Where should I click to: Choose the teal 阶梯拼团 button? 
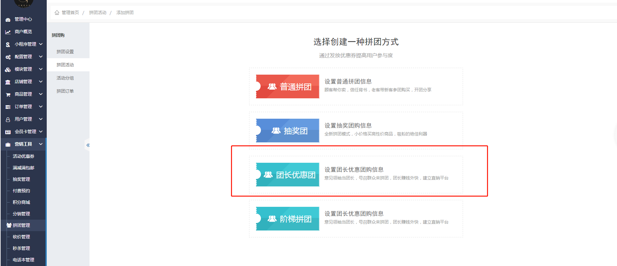(x=288, y=219)
